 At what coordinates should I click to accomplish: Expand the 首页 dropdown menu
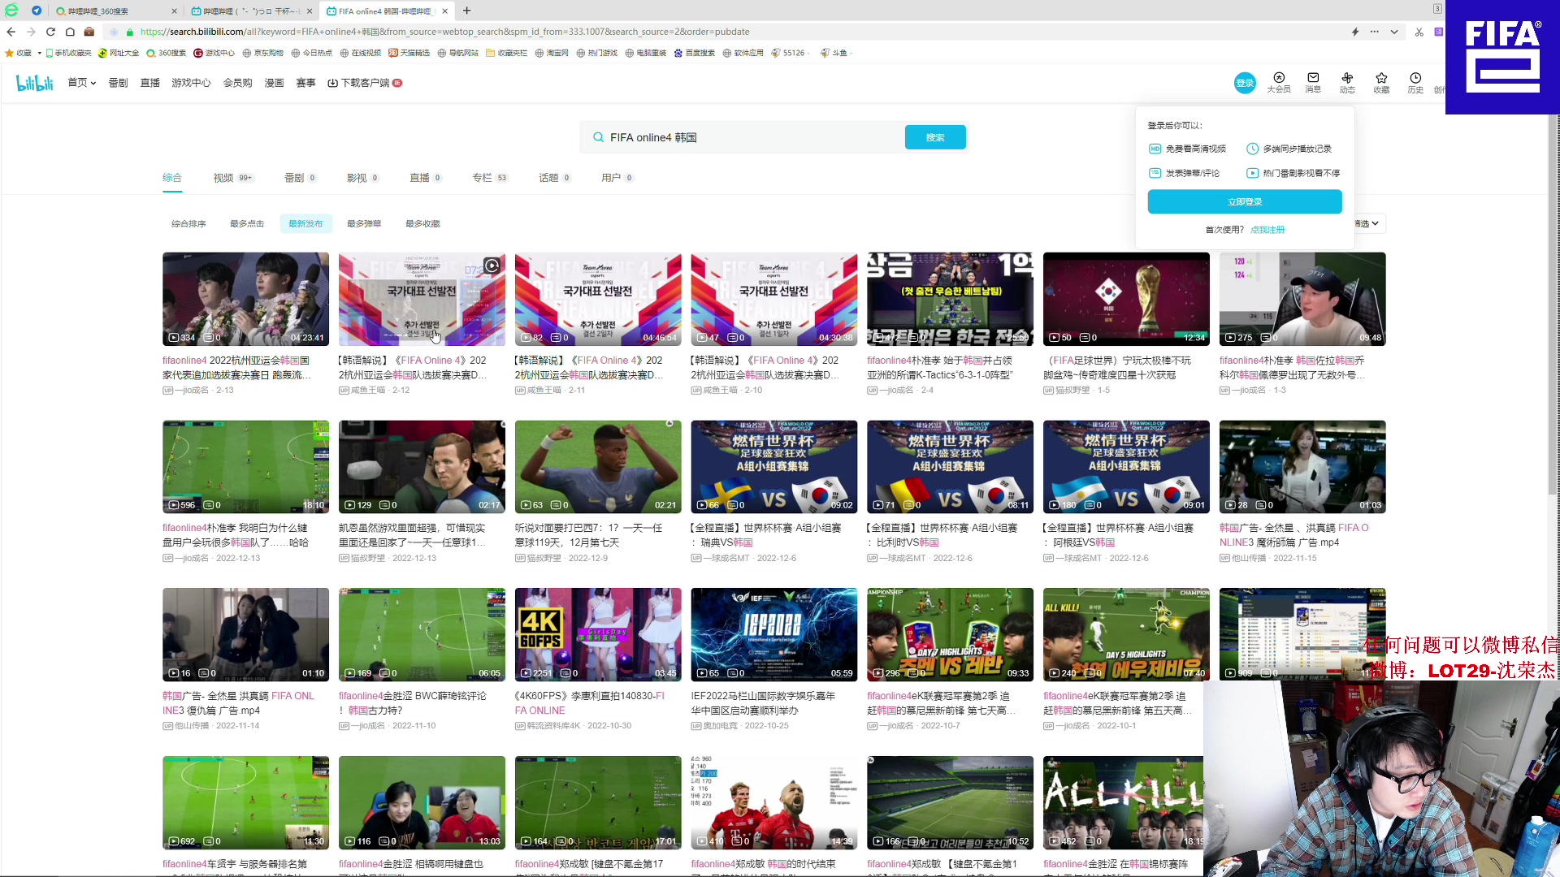tap(82, 83)
